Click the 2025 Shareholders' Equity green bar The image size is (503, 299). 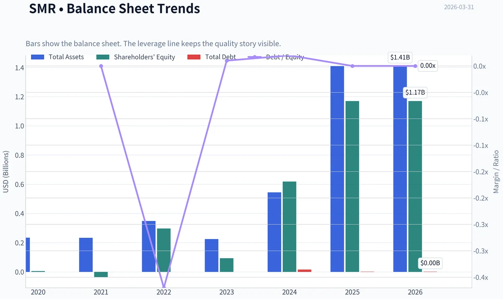point(352,187)
